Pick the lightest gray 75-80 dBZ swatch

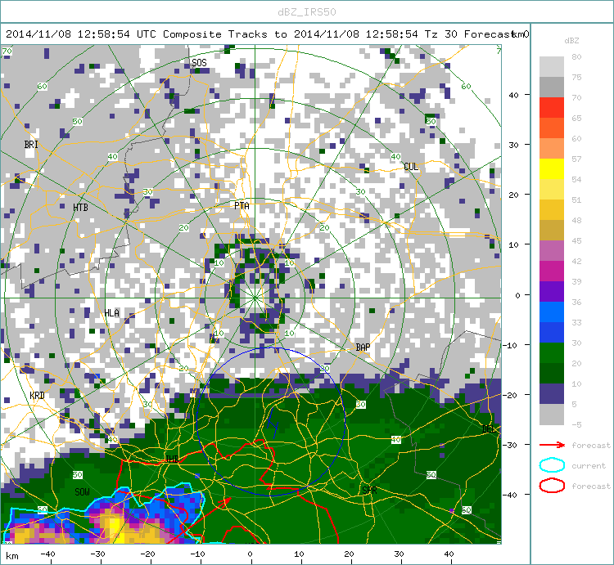point(551,66)
